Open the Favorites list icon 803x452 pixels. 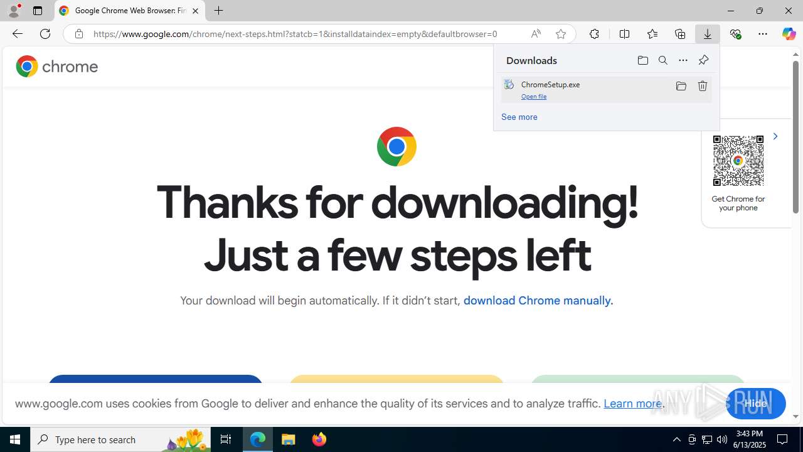[652, 34]
